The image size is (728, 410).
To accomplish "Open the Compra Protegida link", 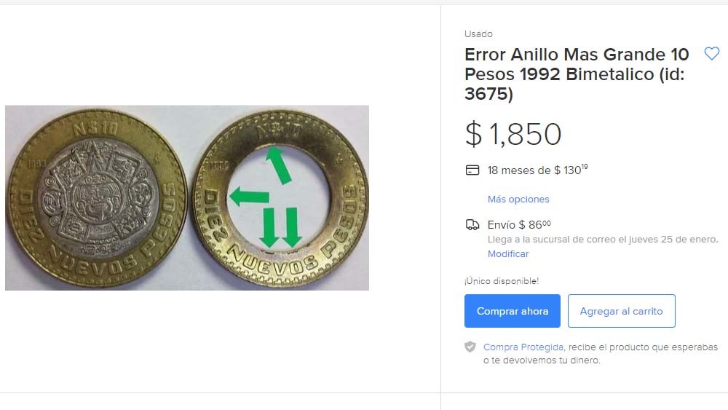I will (x=523, y=347).
